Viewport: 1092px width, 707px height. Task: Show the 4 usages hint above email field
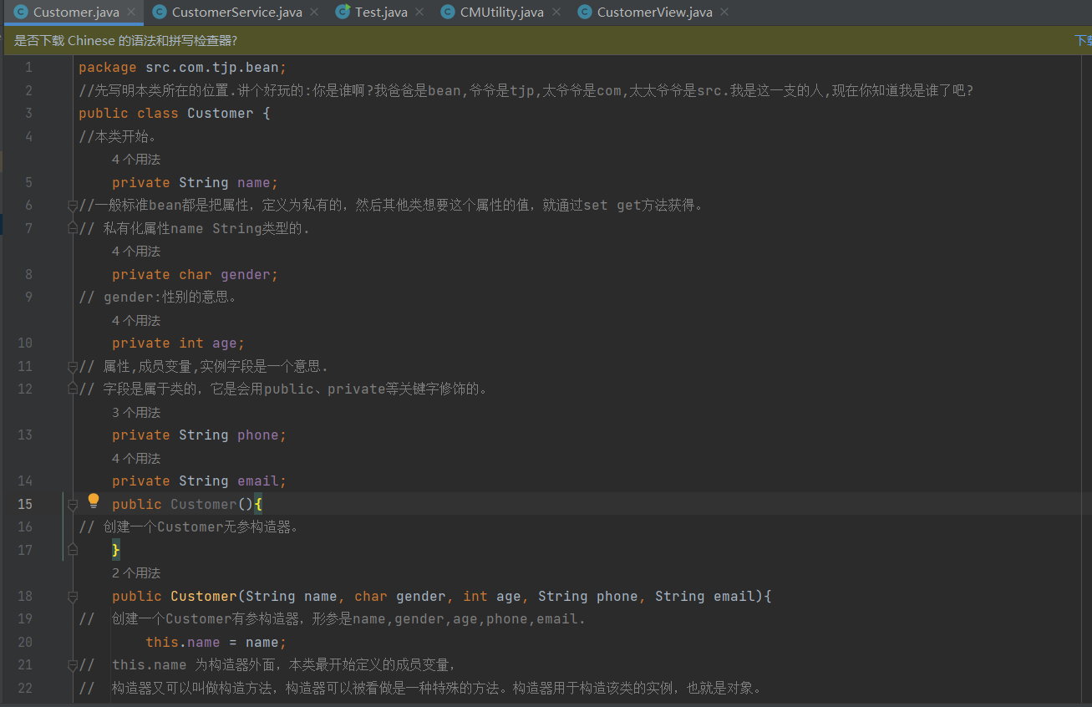tap(136, 458)
